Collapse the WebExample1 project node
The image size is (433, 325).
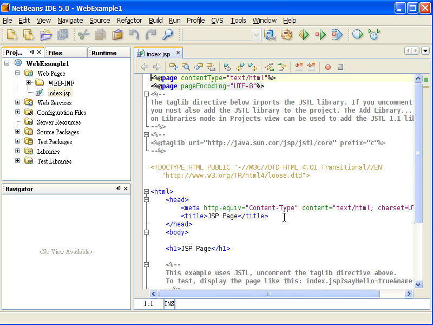click(x=6, y=63)
